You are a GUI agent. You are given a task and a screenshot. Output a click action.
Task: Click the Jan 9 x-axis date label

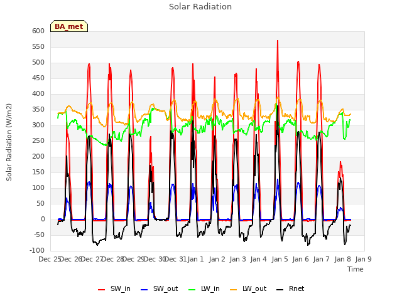[363, 259]
